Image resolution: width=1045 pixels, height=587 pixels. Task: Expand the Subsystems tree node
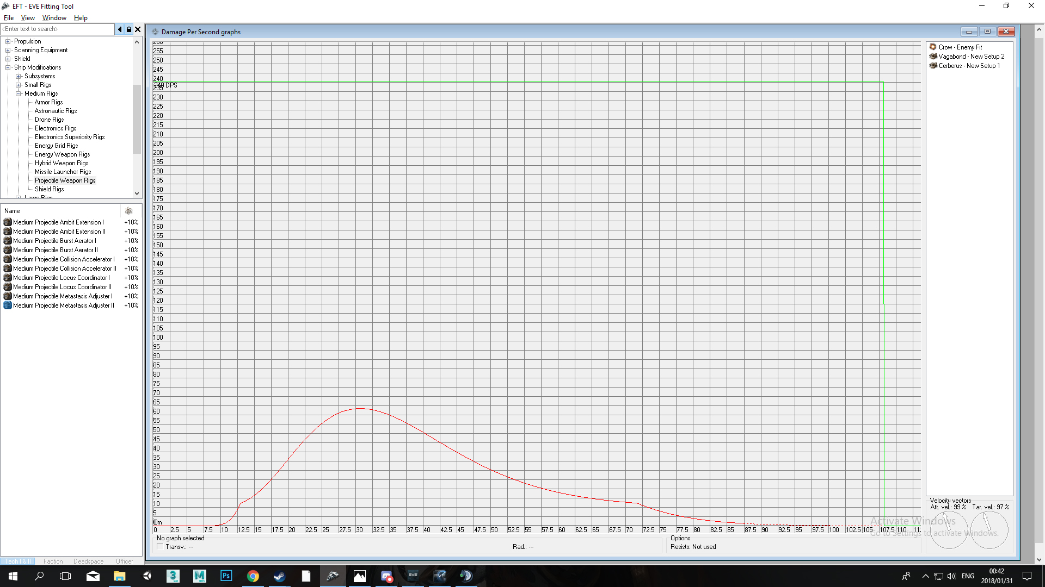coord(19,76)
